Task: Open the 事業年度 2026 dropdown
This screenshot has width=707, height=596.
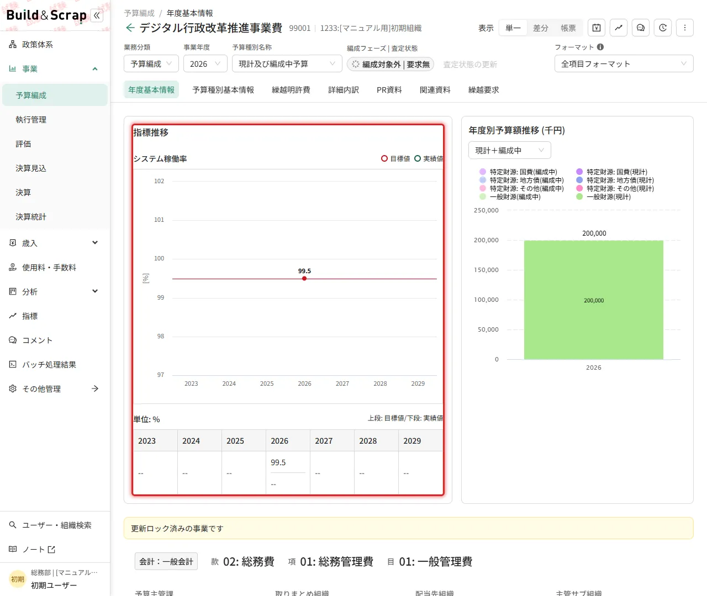Action: pyautogui.click(x=205, y=64)
